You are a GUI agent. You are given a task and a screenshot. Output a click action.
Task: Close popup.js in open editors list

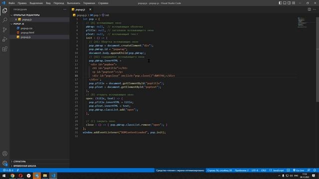tap(16, 19)
